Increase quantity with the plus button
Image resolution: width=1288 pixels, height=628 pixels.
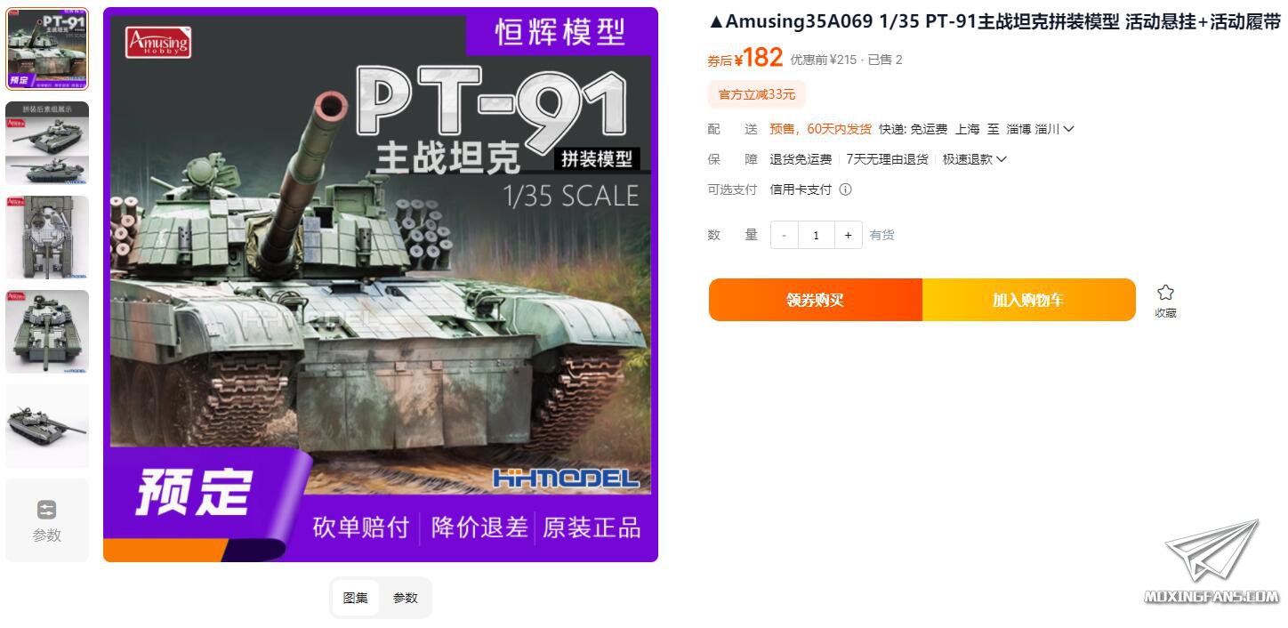point(849,235)
